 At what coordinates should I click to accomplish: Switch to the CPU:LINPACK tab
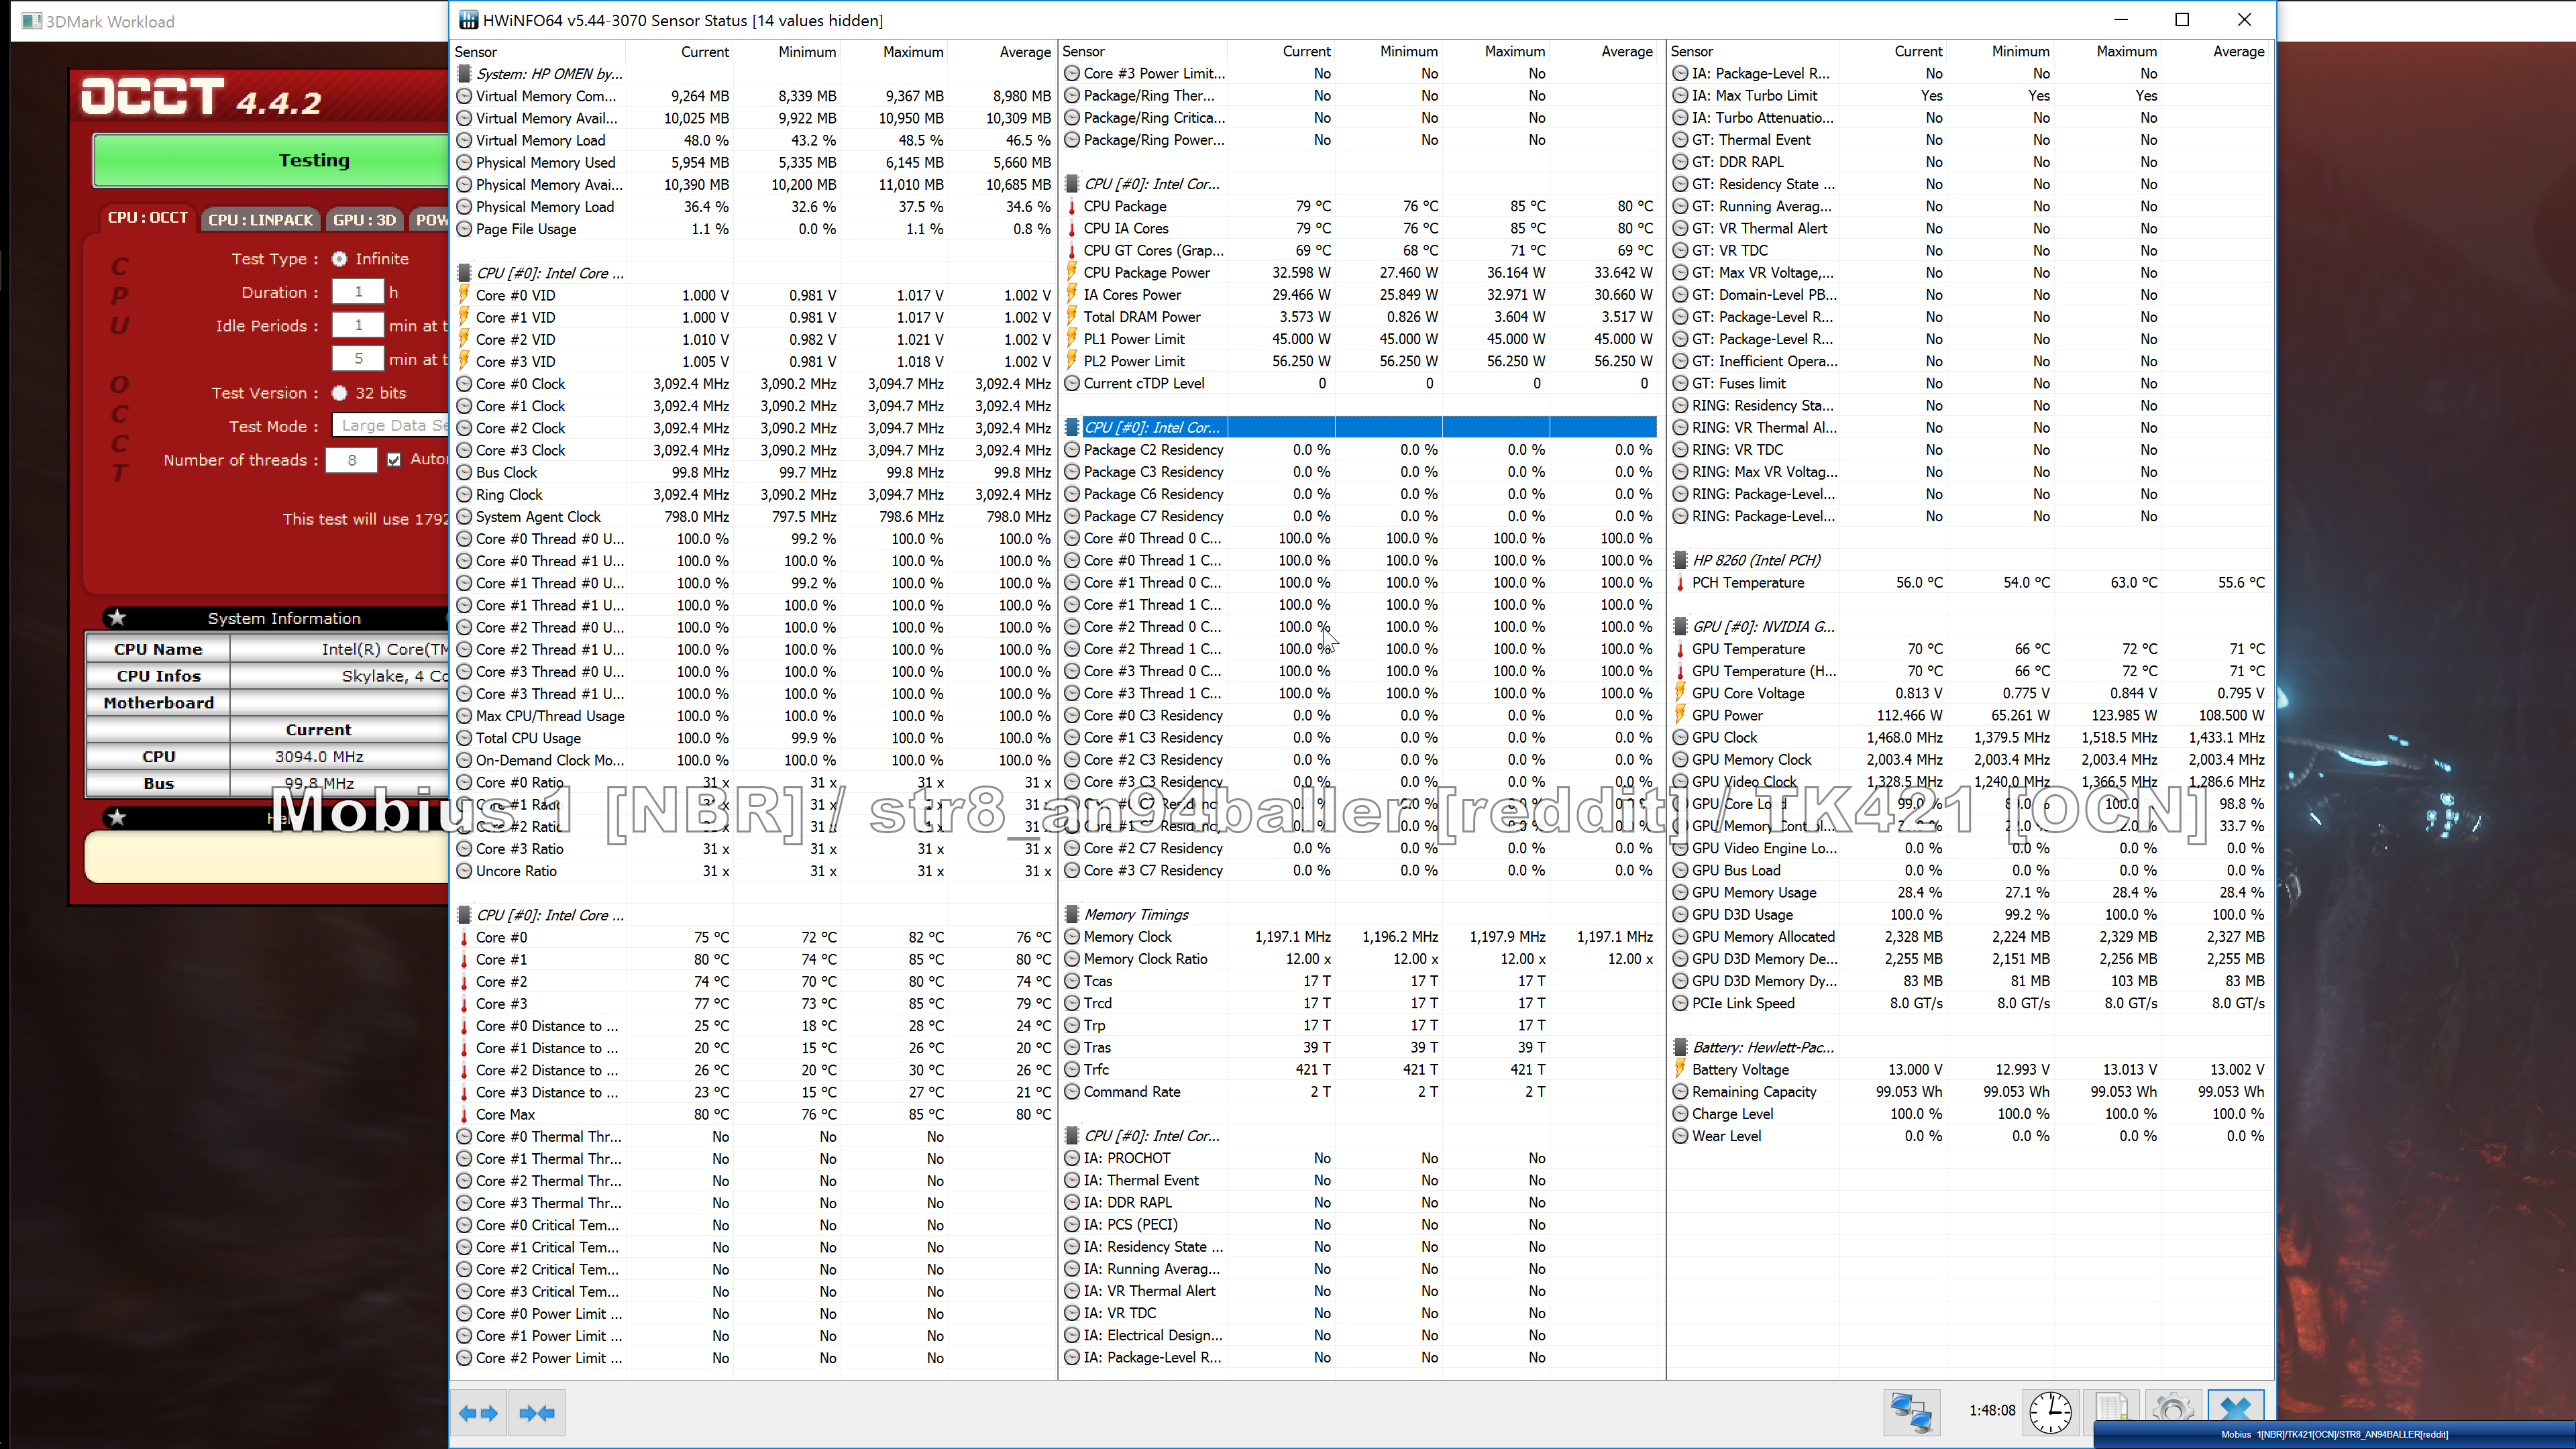pos(261,219)
